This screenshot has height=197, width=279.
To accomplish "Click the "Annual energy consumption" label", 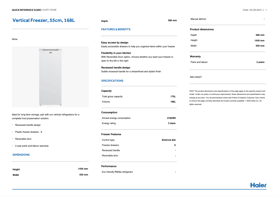I will 116,118.
